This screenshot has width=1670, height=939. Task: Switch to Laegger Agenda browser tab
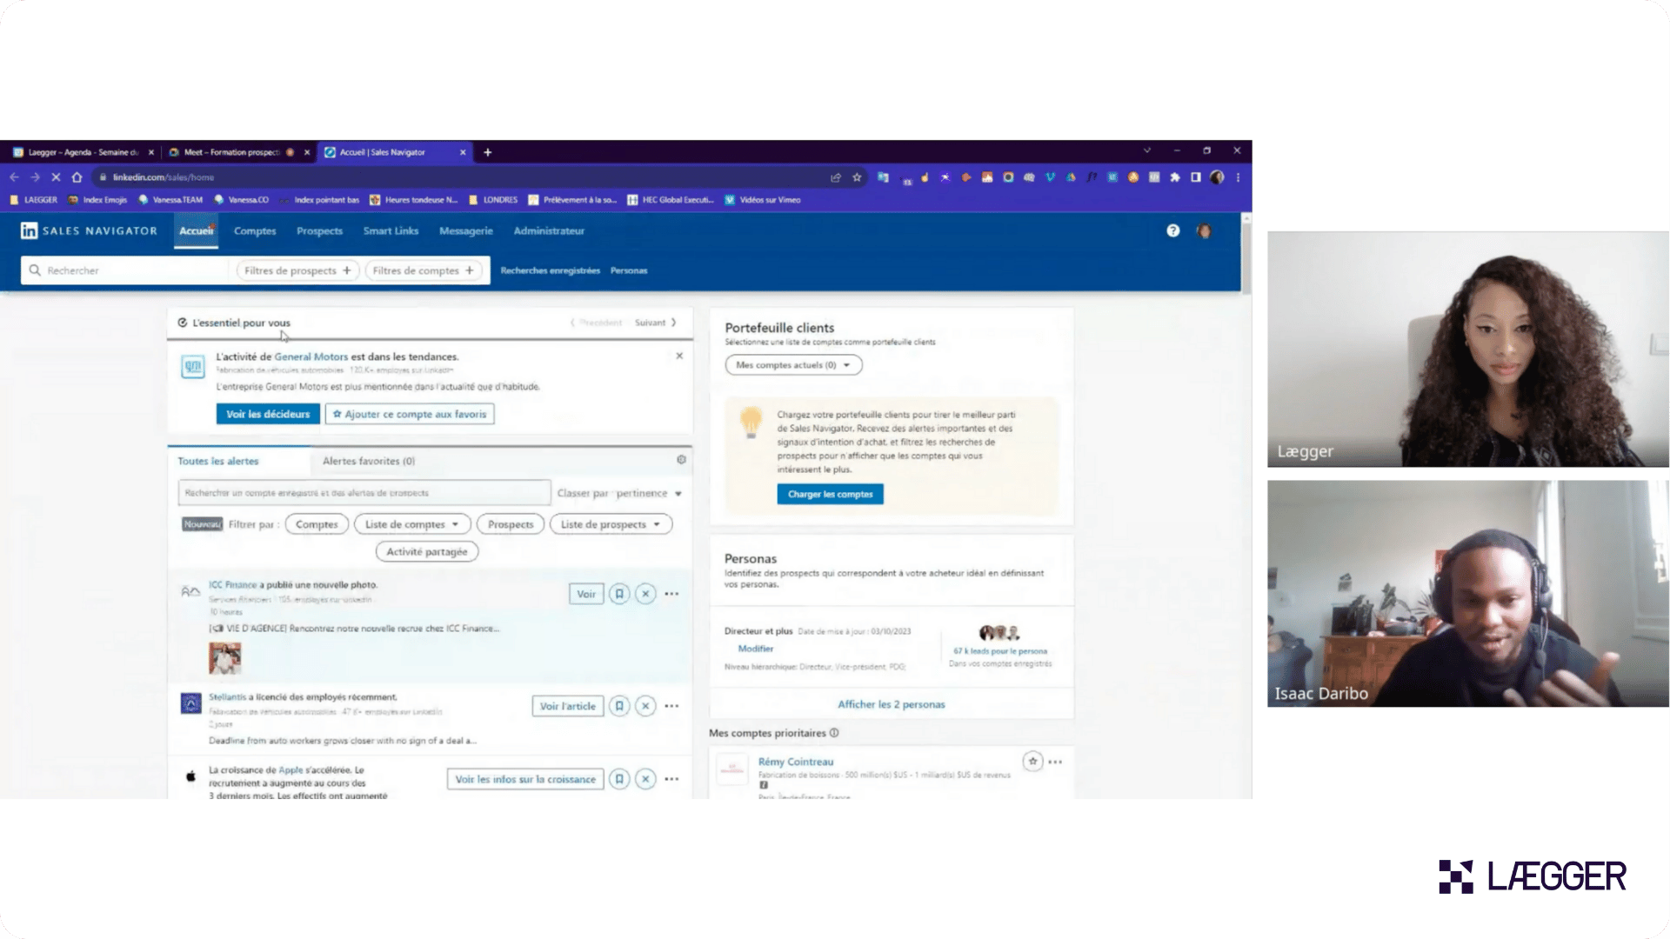[x=83, y=152]
